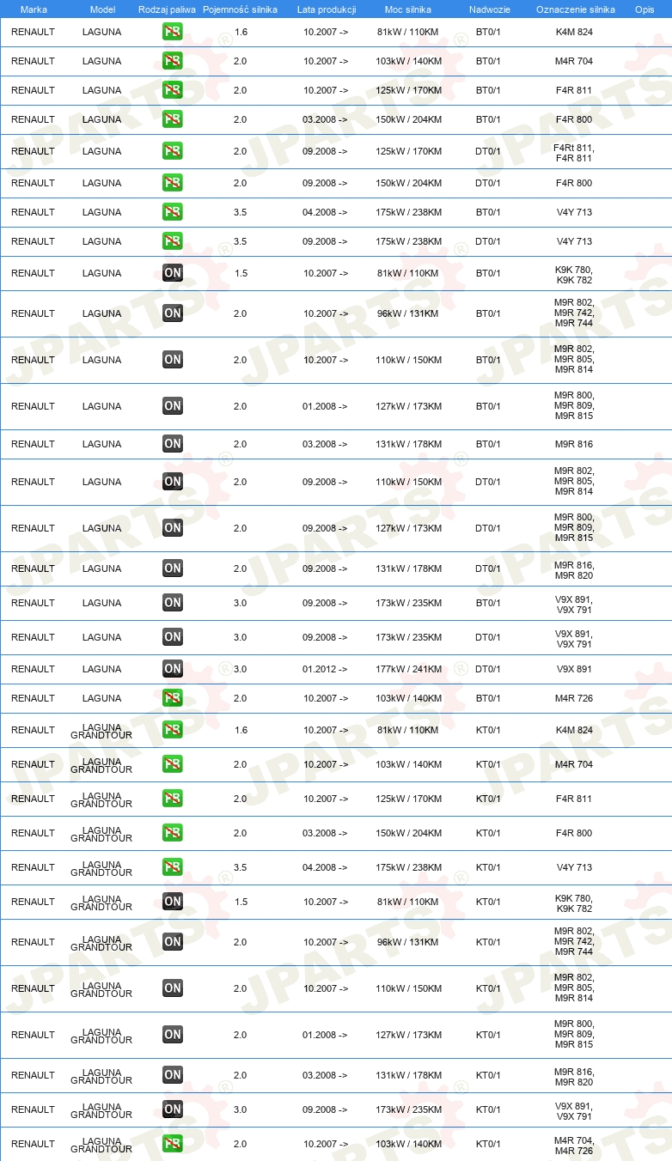Image resolution: width=672 pixels, height=1161 pixels.
Task: Click ON icon in Grandtour KT0/1 173kW / 235KM row
Action: 173,1109
